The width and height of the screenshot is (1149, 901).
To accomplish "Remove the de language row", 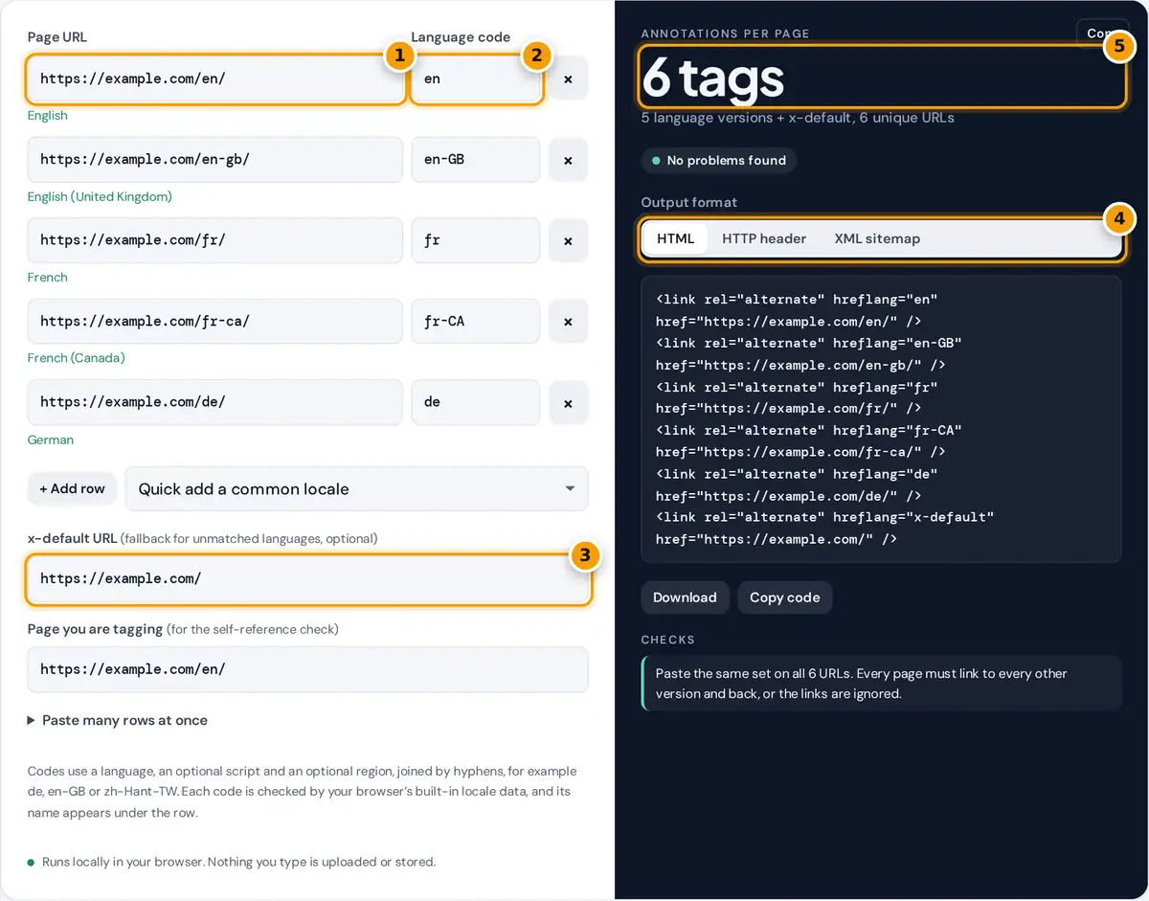I will [x=568, y=403].
